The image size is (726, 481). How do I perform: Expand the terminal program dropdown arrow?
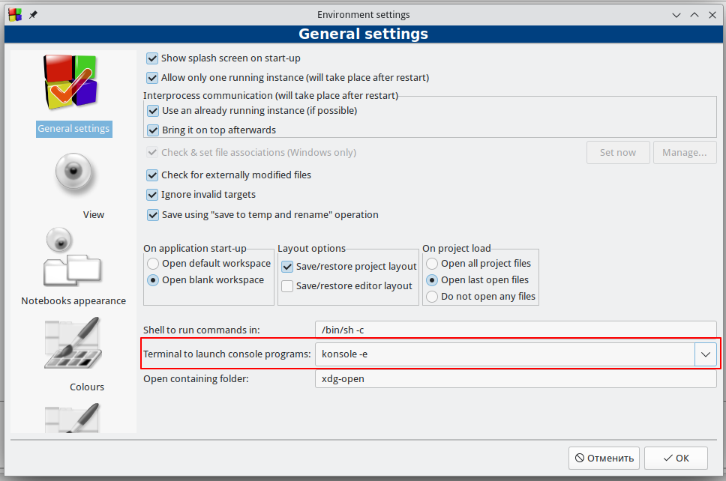coord(705,354)
